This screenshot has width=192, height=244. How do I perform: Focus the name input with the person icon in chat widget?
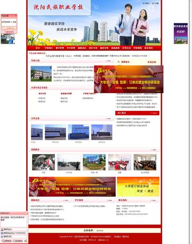tap(14, 229)
